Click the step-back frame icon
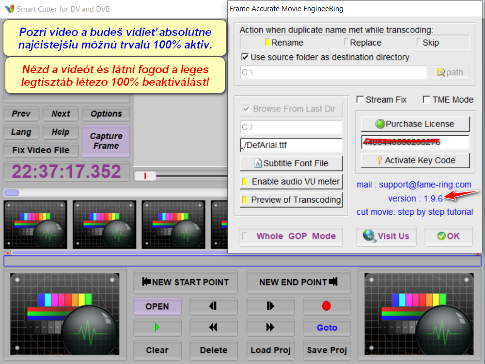This screenshot has width=485, height=364. [213, 306]
